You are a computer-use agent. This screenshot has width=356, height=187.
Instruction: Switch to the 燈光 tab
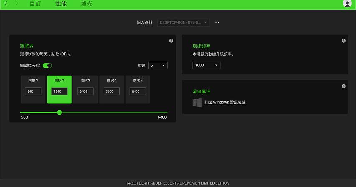click(x=86, y=4)
